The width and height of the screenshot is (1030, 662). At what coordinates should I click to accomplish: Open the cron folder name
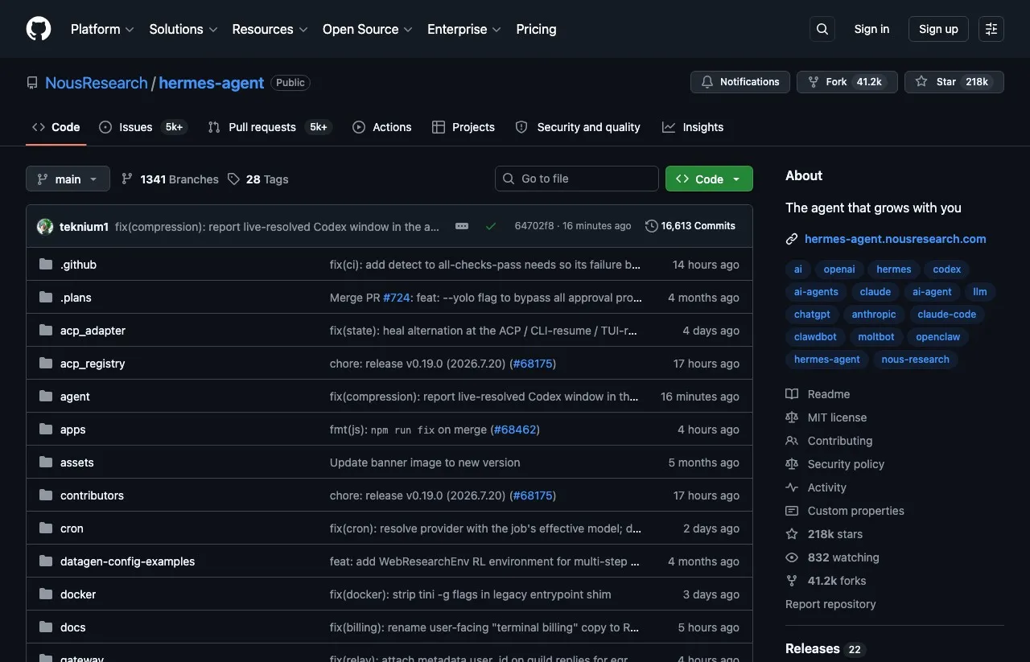coord(72,528)
